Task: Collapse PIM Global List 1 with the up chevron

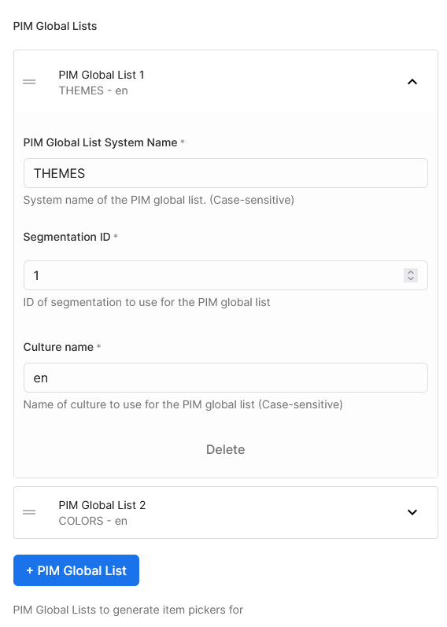Action: pyautogui.click(x=412, y=82)
